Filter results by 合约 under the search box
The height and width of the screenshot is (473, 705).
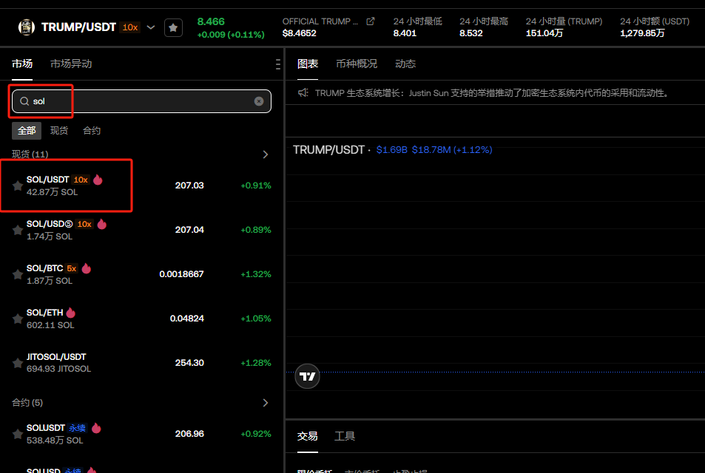[x=92, y=131]
